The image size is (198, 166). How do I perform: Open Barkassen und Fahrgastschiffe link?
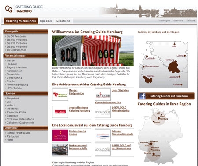tap(78, 147)
